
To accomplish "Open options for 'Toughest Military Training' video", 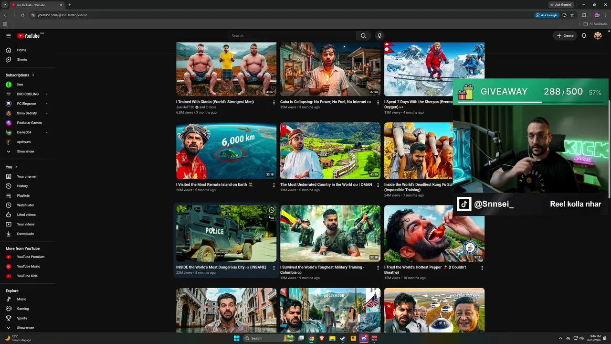I will [378, 268].
